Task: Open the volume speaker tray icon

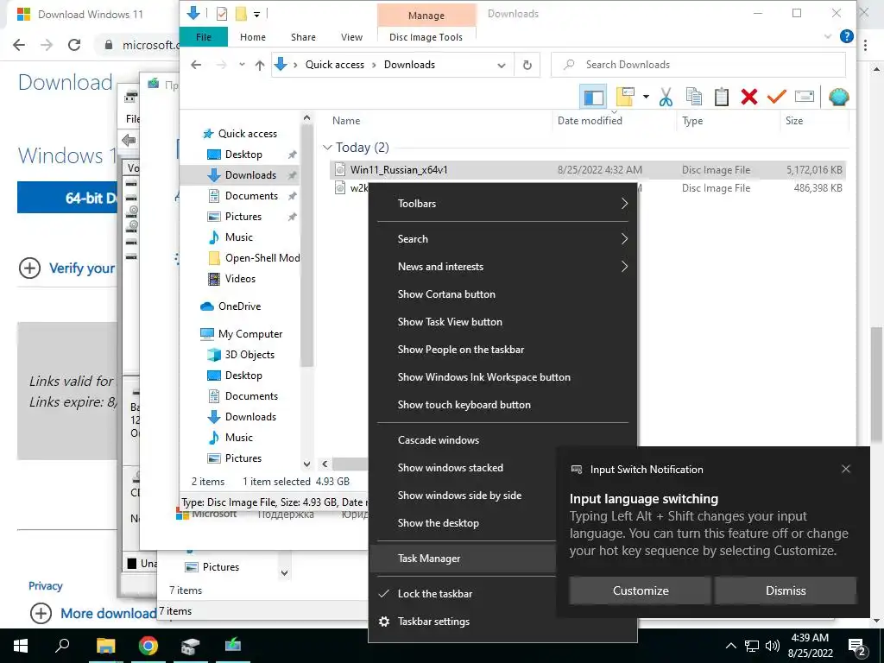Action: click(x=773, y=646)
